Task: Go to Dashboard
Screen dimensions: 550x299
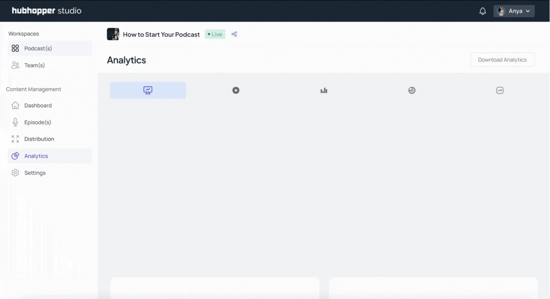Action: point(50,106)
